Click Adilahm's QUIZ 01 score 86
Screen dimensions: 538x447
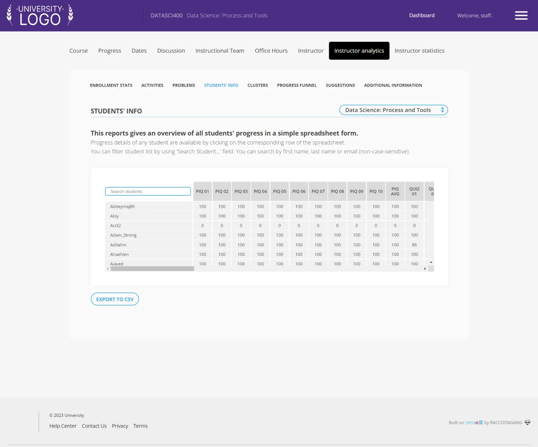click(x=414, y=245)
